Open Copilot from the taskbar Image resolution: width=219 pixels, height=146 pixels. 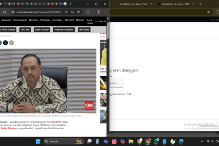coord(123,142)
